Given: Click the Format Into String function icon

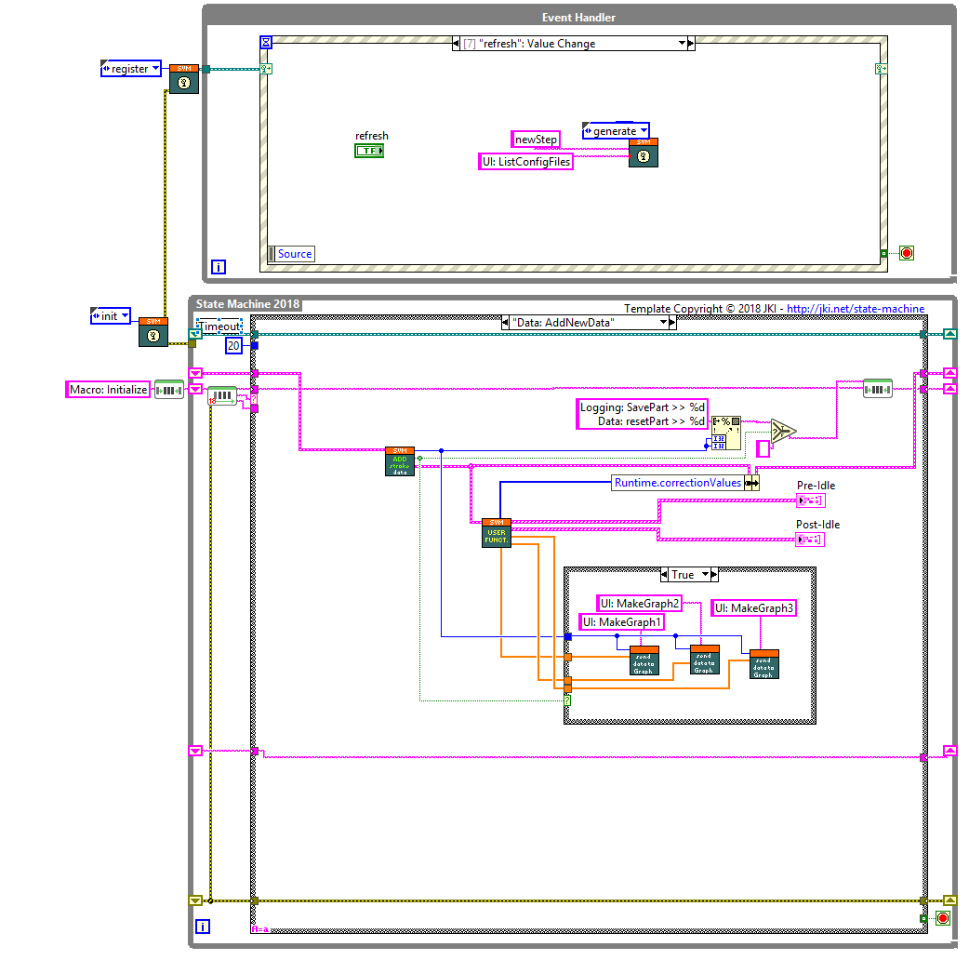Looking at the screenshot, I should [x=726, y=432].
